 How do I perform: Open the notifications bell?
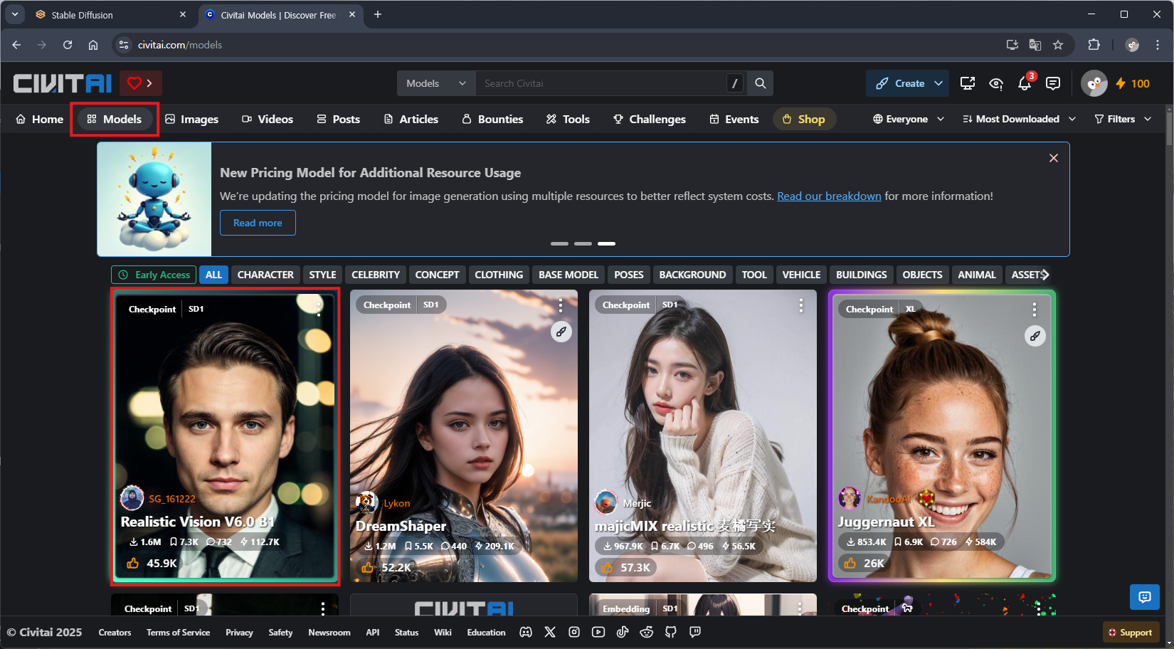(x=1025, y=83)
